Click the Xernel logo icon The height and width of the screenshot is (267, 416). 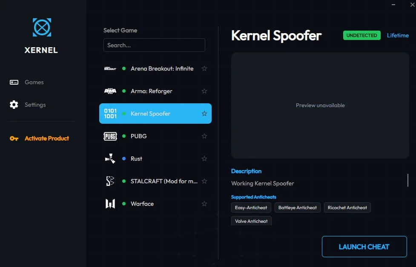tap(42, 27)
